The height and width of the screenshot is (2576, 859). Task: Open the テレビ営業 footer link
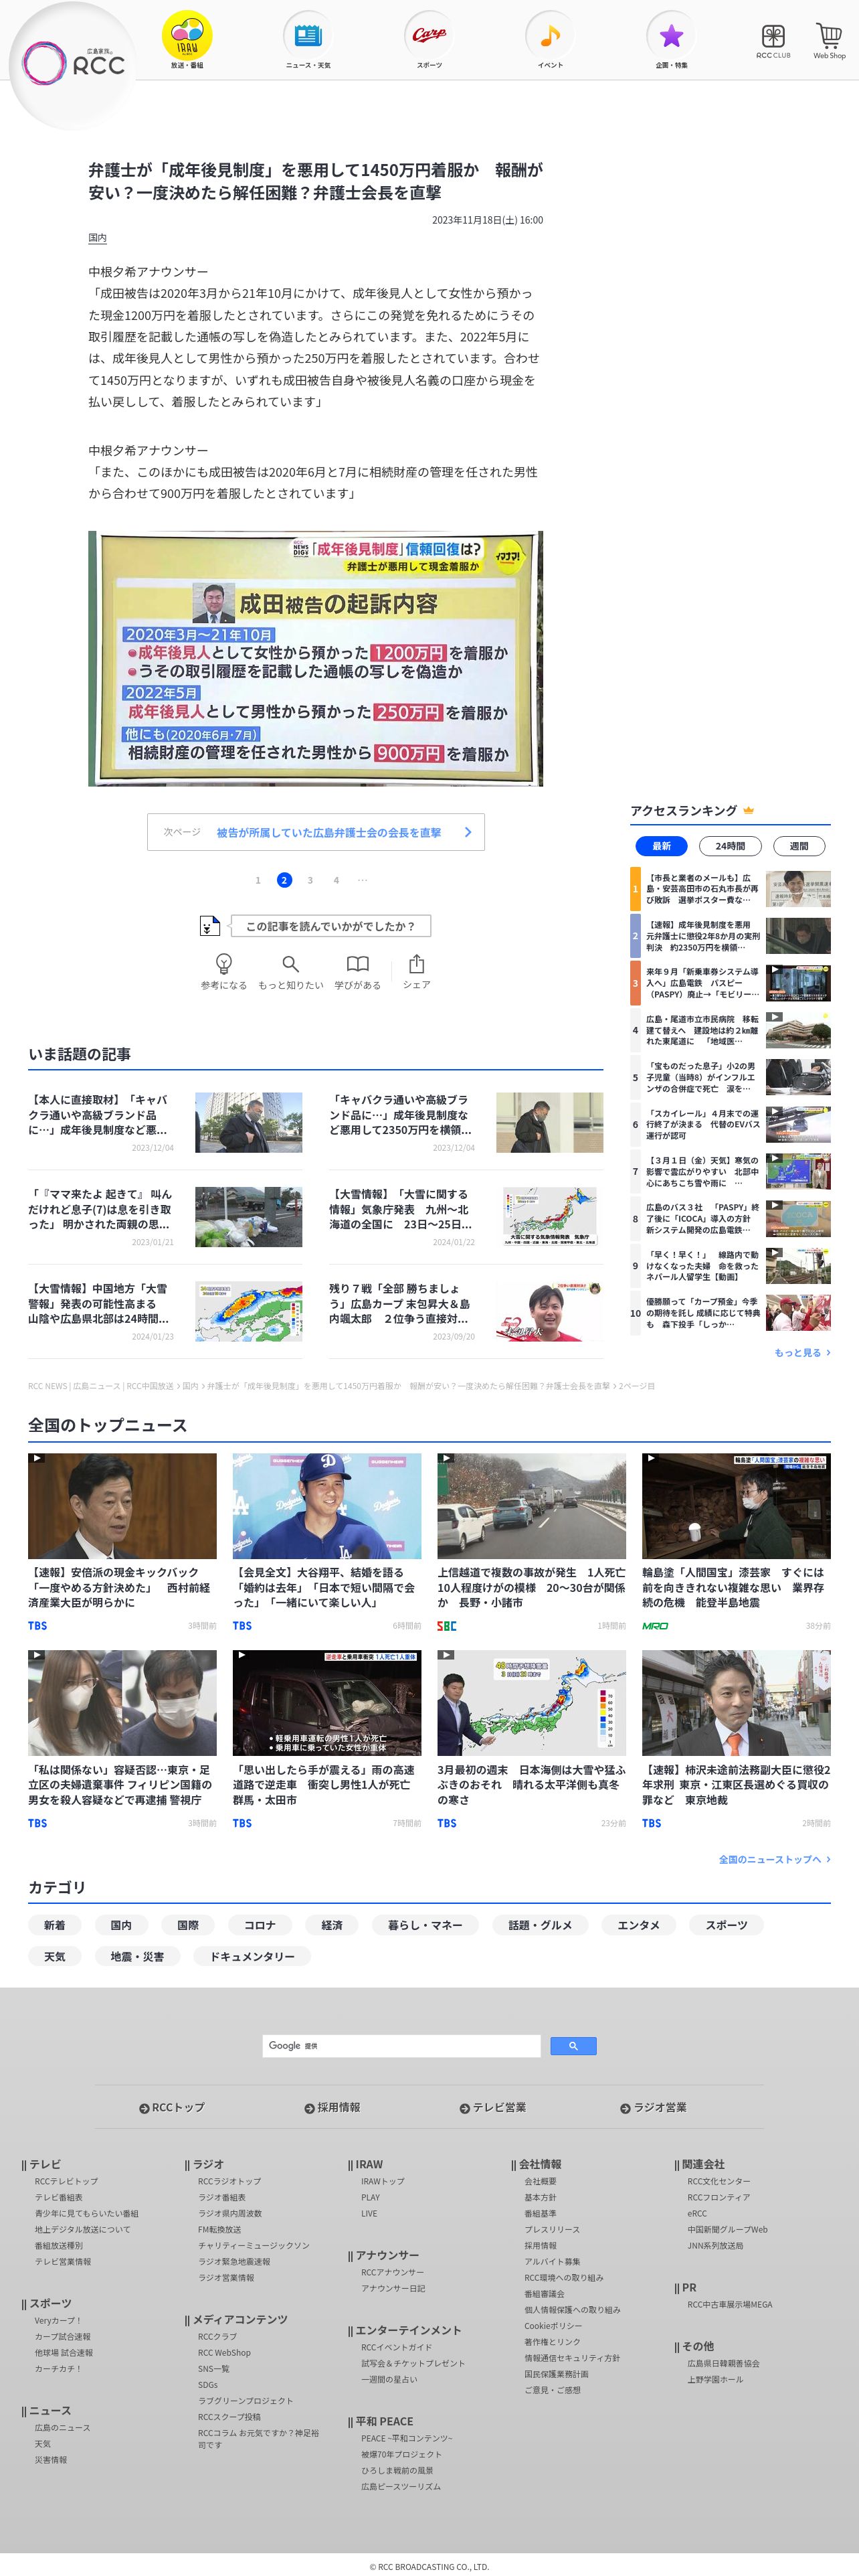[x=492, y=2107]
